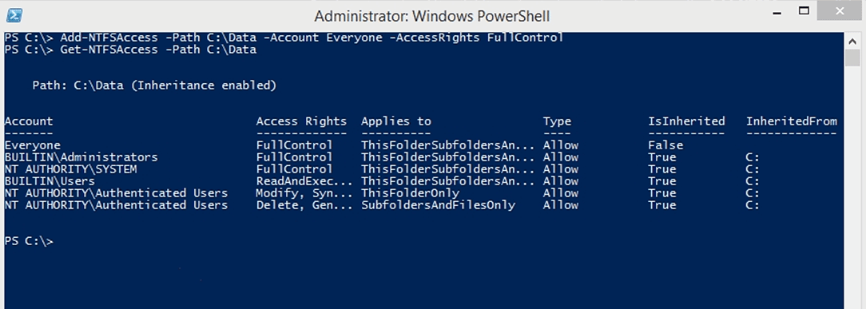Click the Administrator: Windows PowerShell title bar
The height and width of the screenshot is (309, 866).
click(432, 16)
